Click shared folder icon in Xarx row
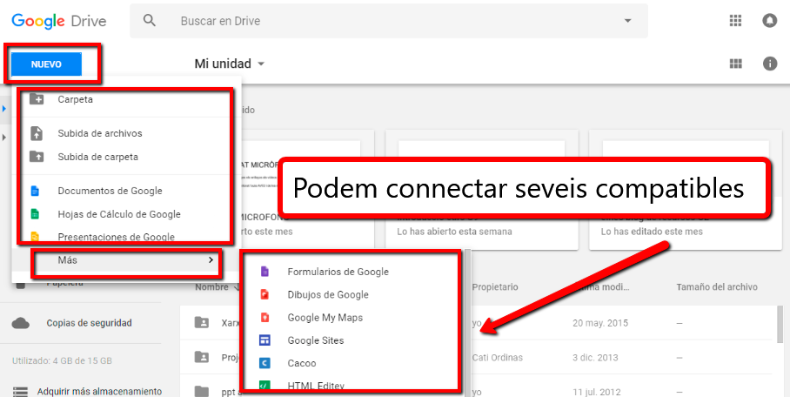 [x=202, y=322]
